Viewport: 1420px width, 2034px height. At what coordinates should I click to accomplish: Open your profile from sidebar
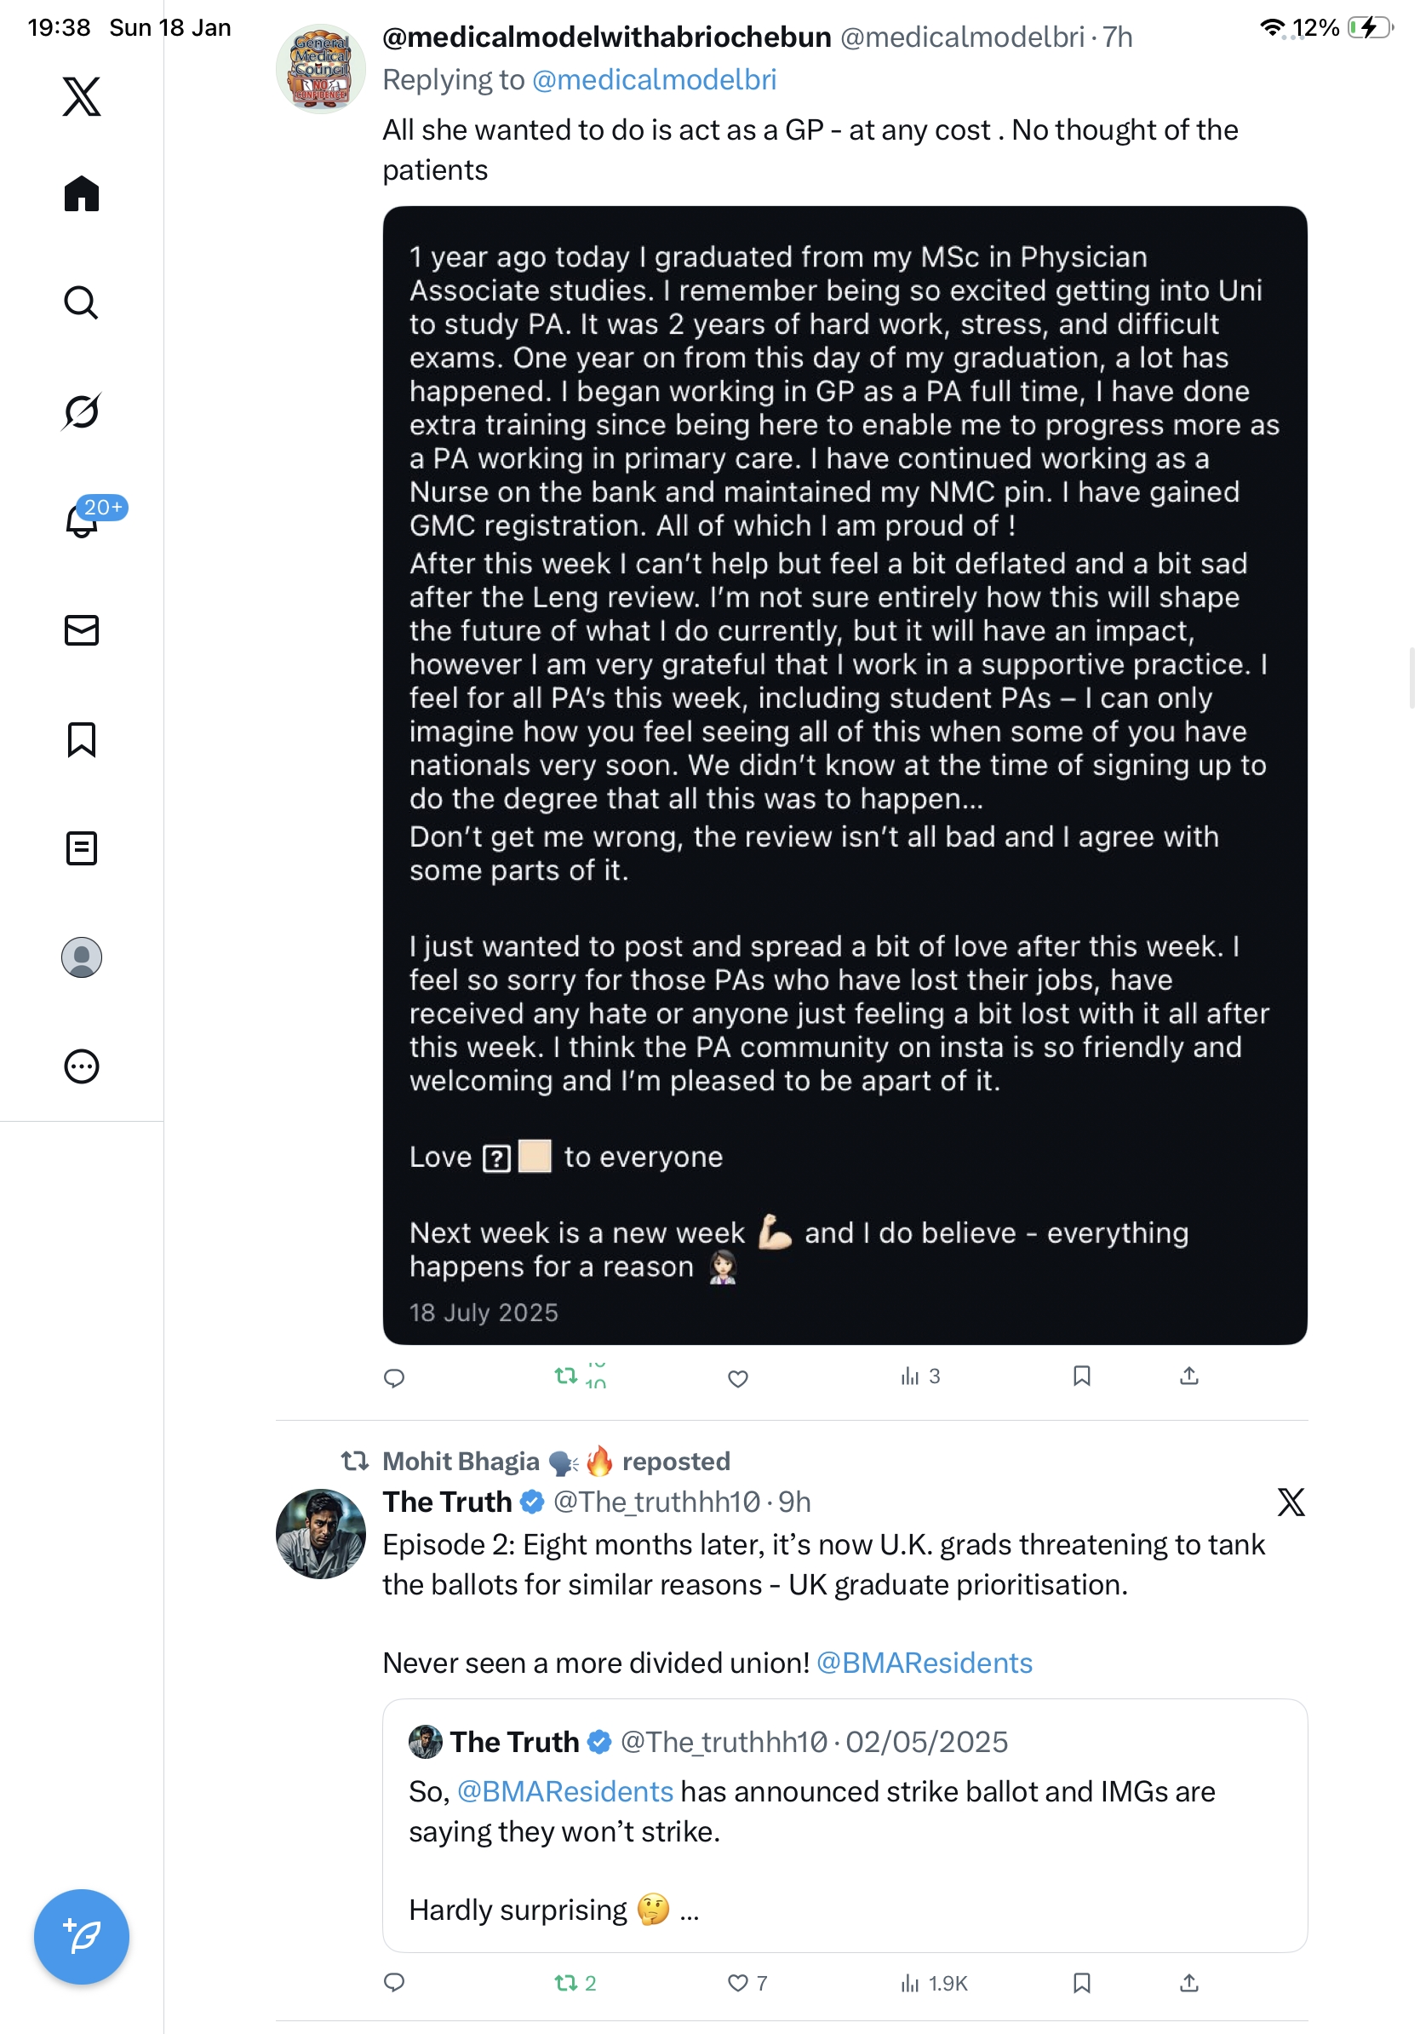(x=82, y=957)
